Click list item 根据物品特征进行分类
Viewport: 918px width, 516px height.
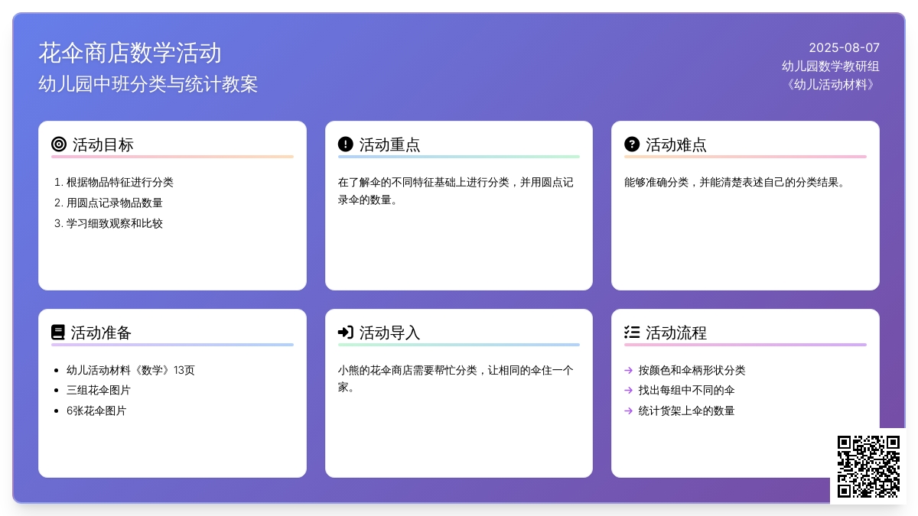pyautogui.click(x=120, y=182)
